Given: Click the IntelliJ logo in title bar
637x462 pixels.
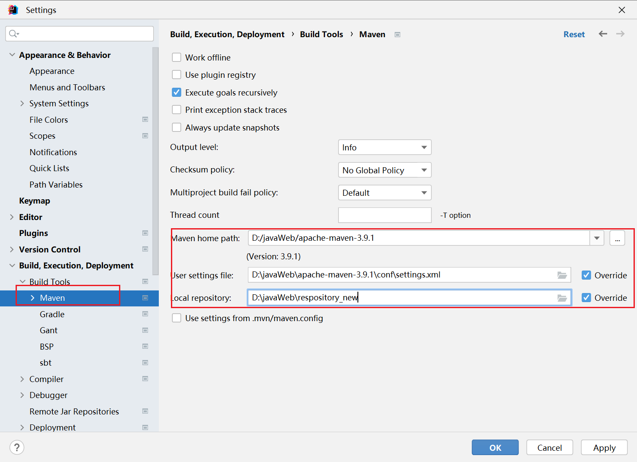Looking at the screenshot, I should click(x=13, y=10).
